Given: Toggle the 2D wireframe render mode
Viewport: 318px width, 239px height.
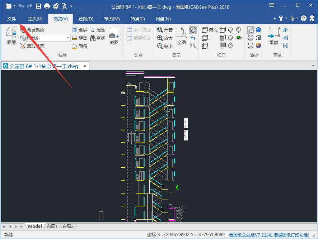Looking at the screenshot, I should (x=251, y=30).
